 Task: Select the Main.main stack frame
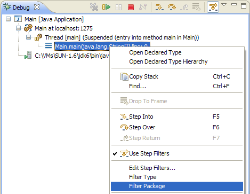tap(102, 46)
